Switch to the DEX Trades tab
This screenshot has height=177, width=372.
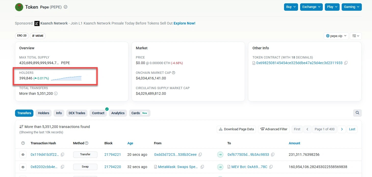pos(77,113)
